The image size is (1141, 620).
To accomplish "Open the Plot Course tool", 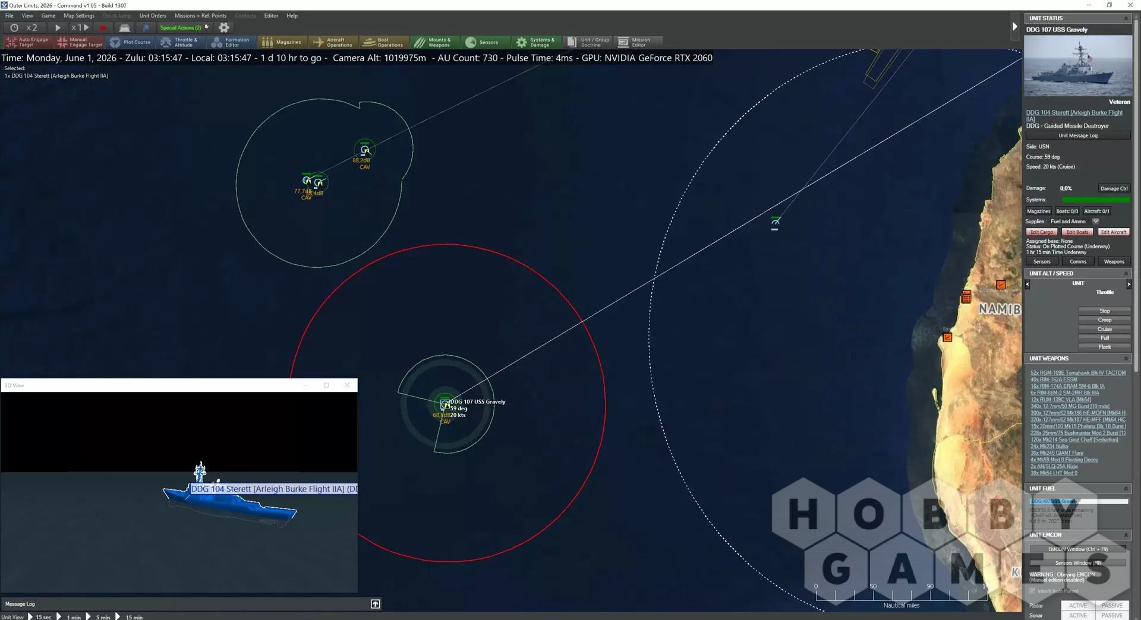I will point(131,42).
